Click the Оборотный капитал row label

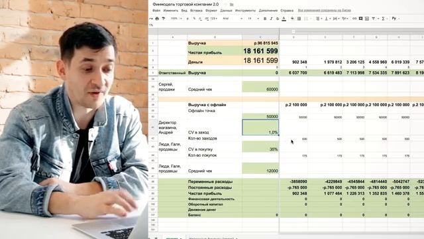click(205, 204)
